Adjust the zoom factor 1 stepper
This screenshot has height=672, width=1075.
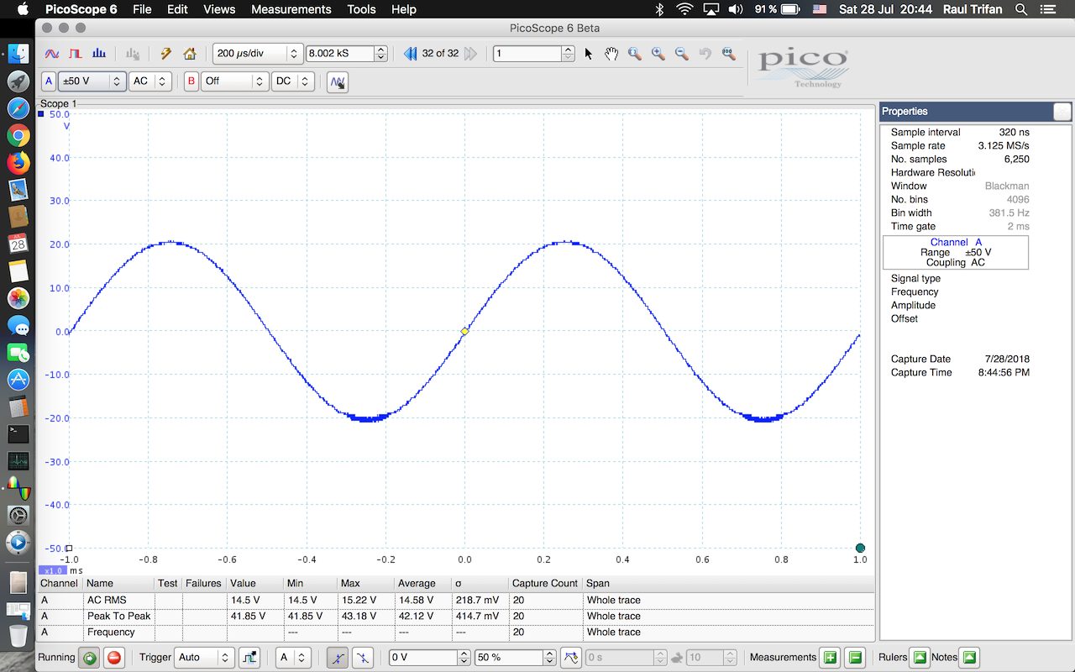coord(569,54)
